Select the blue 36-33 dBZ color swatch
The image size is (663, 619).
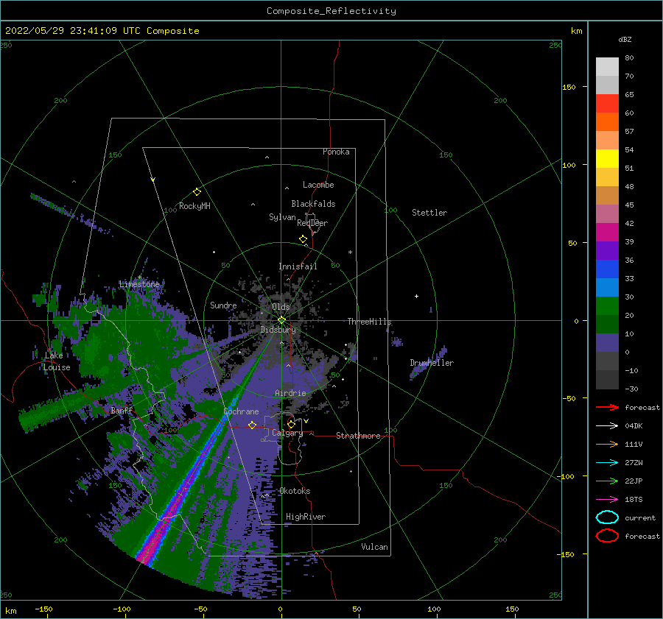(607, 269)
